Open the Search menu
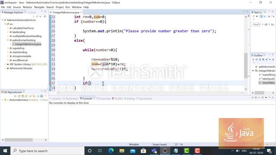 pos(50,7)
